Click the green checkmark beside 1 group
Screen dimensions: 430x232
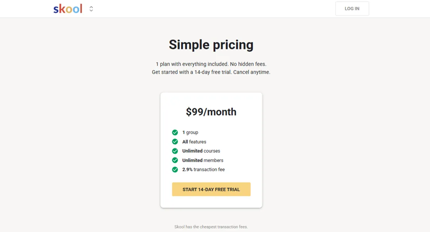coord(175,133)
